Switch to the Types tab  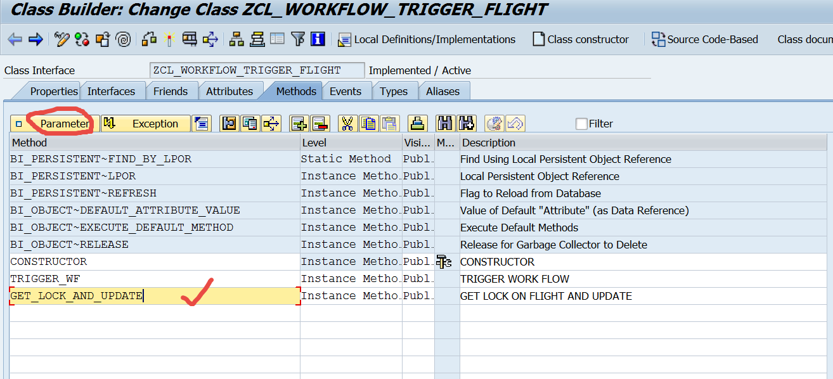click(x=394, y=91)
